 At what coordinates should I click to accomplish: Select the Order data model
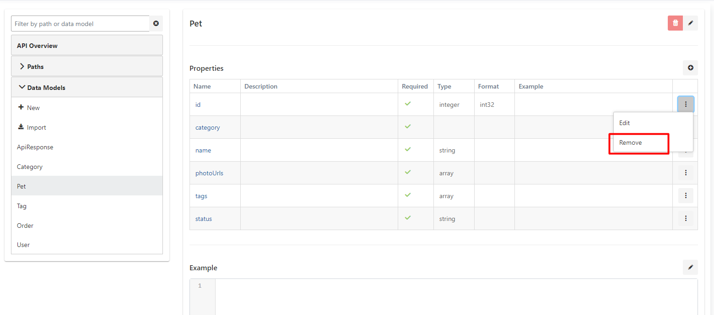(25, 226)
